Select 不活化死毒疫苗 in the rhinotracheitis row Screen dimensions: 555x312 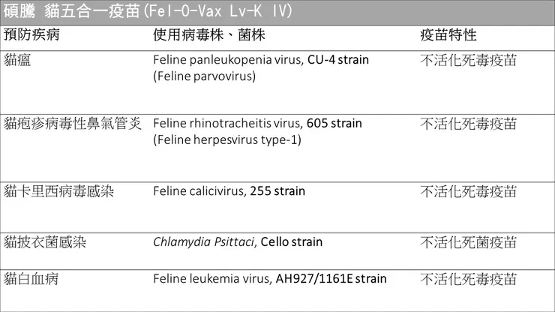[x=468, y=123]
